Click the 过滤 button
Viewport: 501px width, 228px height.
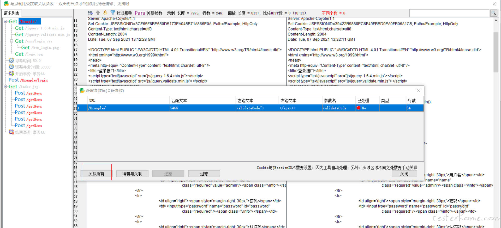coord(204,174)
